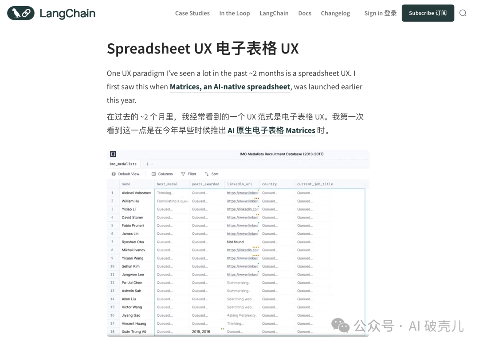The image size is (479, 345).
Task: Select the imo_medalists sheet tab
Action: [123, 164]
